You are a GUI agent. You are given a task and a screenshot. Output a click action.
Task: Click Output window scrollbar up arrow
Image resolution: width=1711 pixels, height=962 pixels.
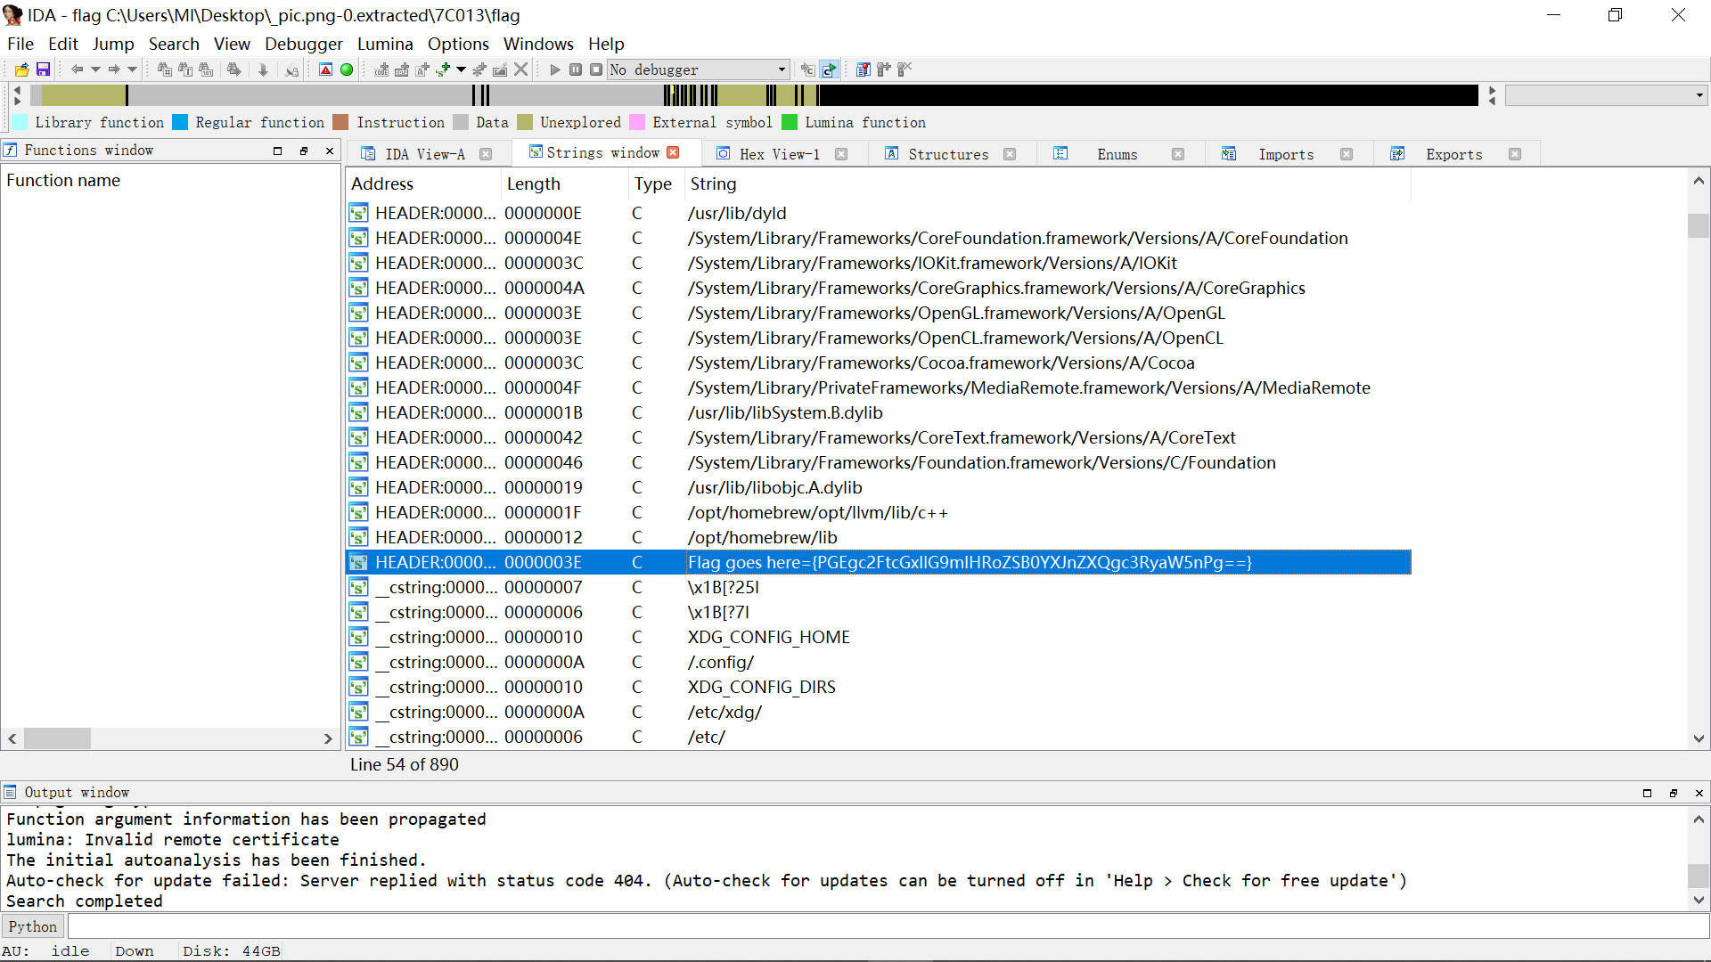click(1699, 819)
